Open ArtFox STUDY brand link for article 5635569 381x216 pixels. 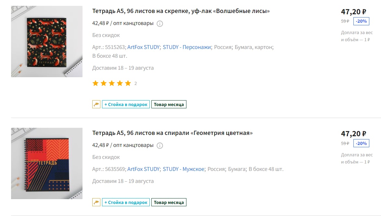[143, 169]
